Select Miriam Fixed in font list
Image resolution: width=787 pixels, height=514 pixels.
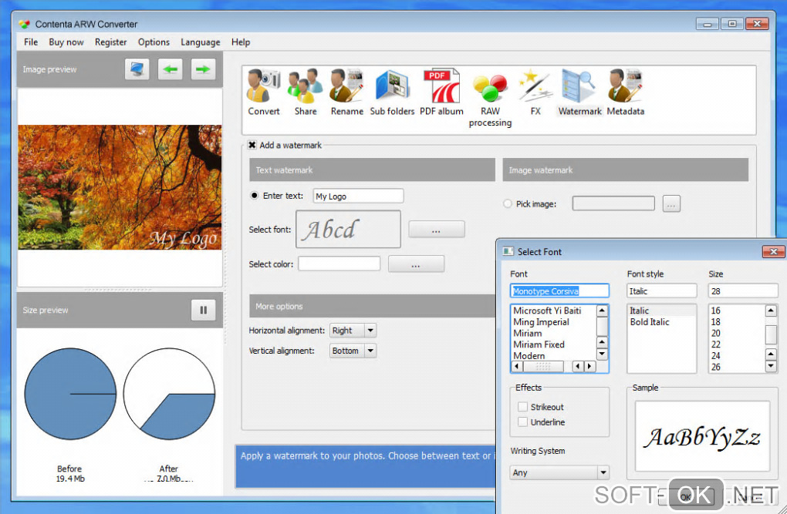click(x=539, y=344)
